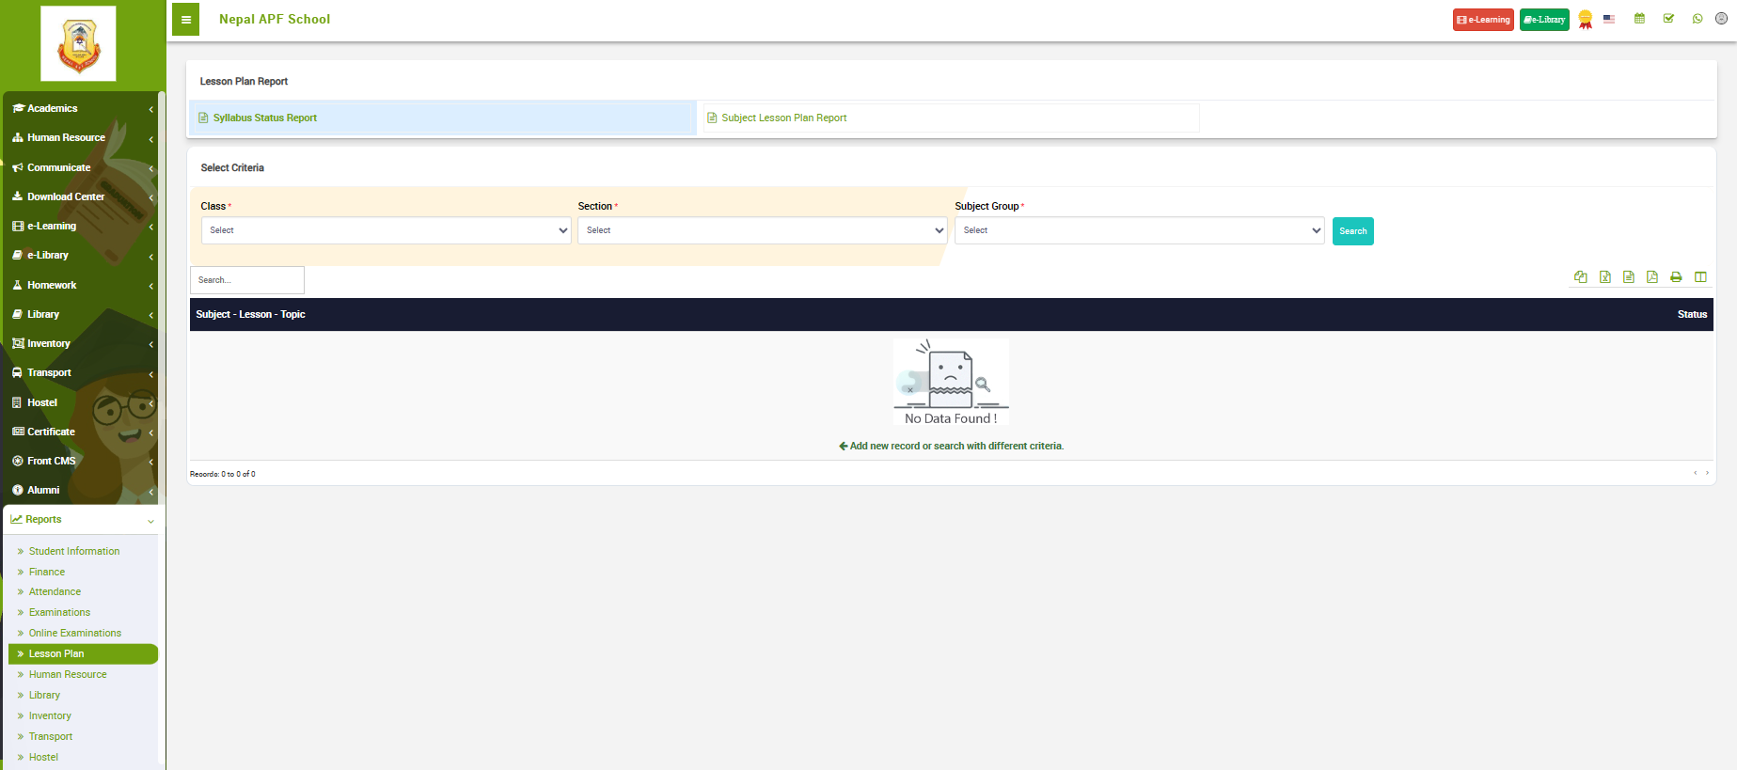The height and width of the screenshot is (770, 1737).
Task: Select the Syllabus Status Report tab
Action: coord(264,118)
